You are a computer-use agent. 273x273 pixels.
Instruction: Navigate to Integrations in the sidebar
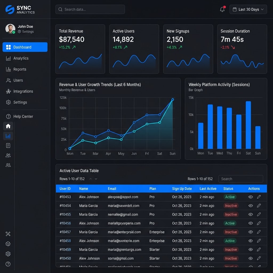25,91
